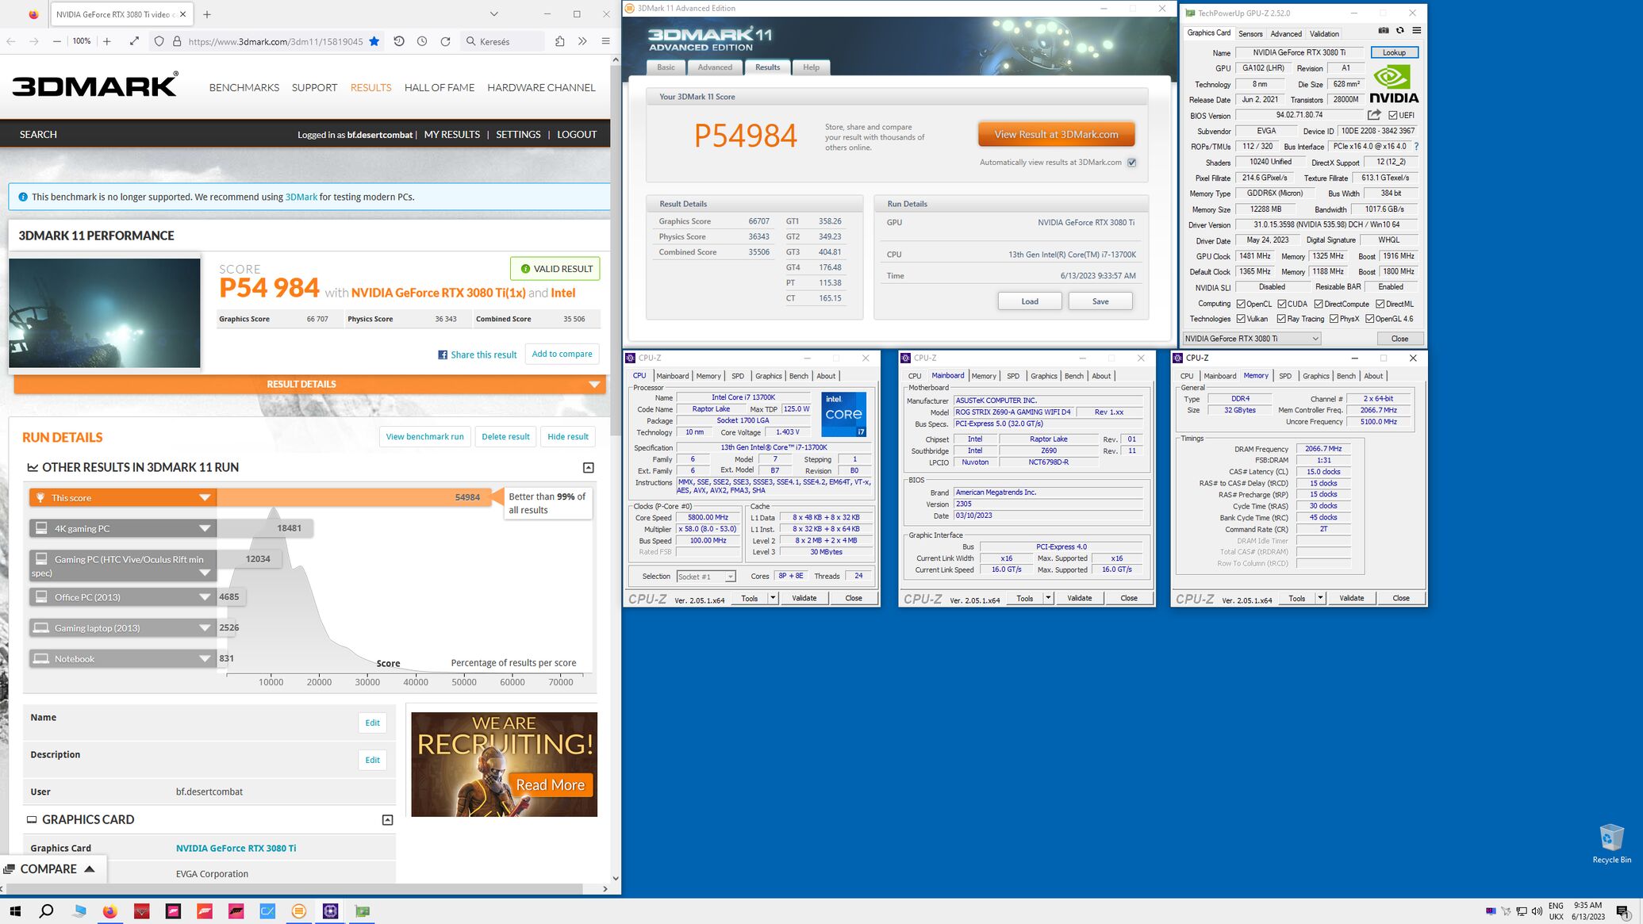This screenshot has width=1643, height=924.
Task: Click the volume icon in system tray
Action: (x=1537, y=911)
